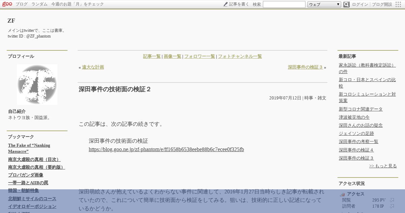This screenshot has width=405, height=213.
Task: Click ログイン in the top bar
Action: pos(360,4)
